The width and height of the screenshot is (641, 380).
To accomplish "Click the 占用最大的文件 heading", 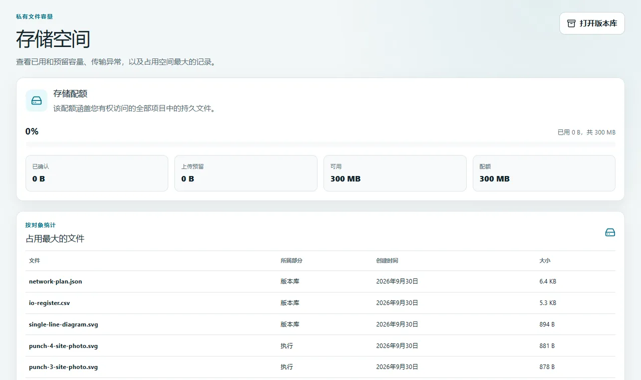I will [55, 239].
